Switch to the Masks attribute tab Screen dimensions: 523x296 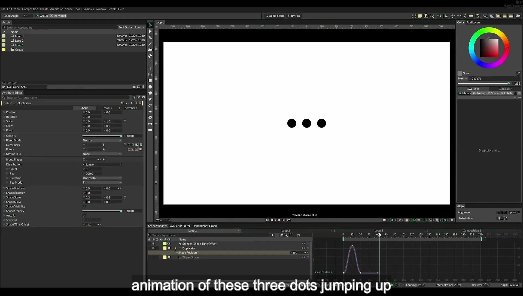pyautogui.click(x=108, y=108)
